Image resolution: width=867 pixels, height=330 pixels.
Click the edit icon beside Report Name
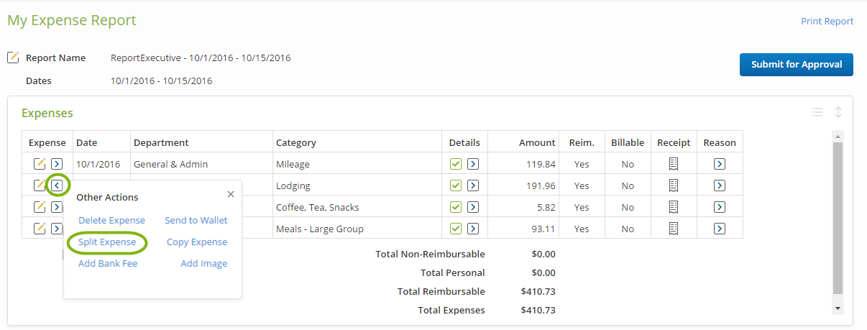coord(13,58)
